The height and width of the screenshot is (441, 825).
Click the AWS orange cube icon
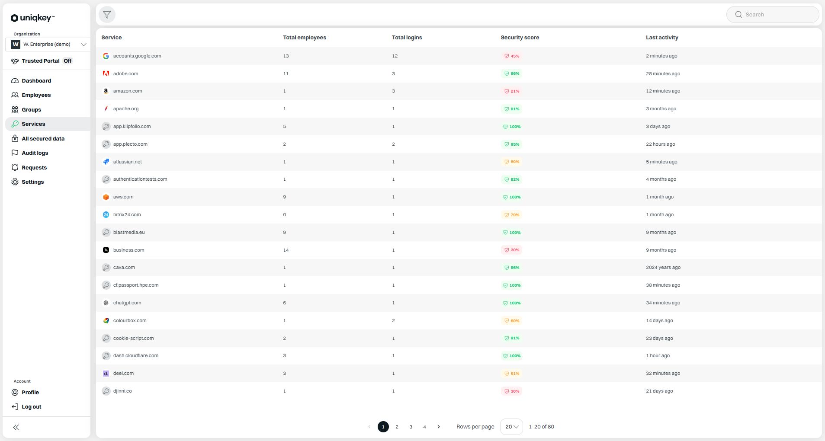tap(106, 197)
